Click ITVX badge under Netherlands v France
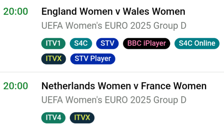224x129 pixels. tap(82, 118)
